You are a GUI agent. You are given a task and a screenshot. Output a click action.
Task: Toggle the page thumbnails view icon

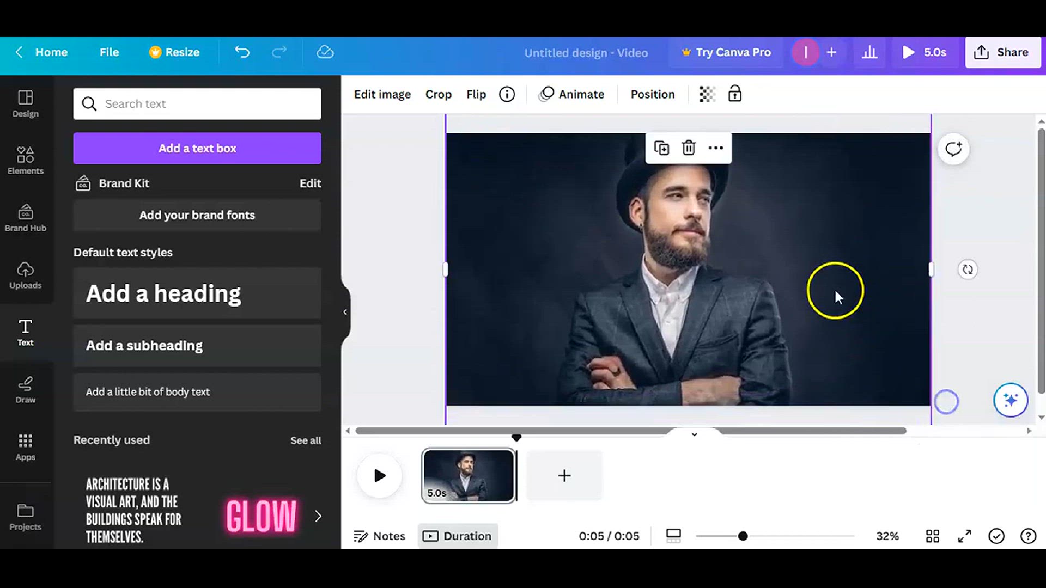674,536
